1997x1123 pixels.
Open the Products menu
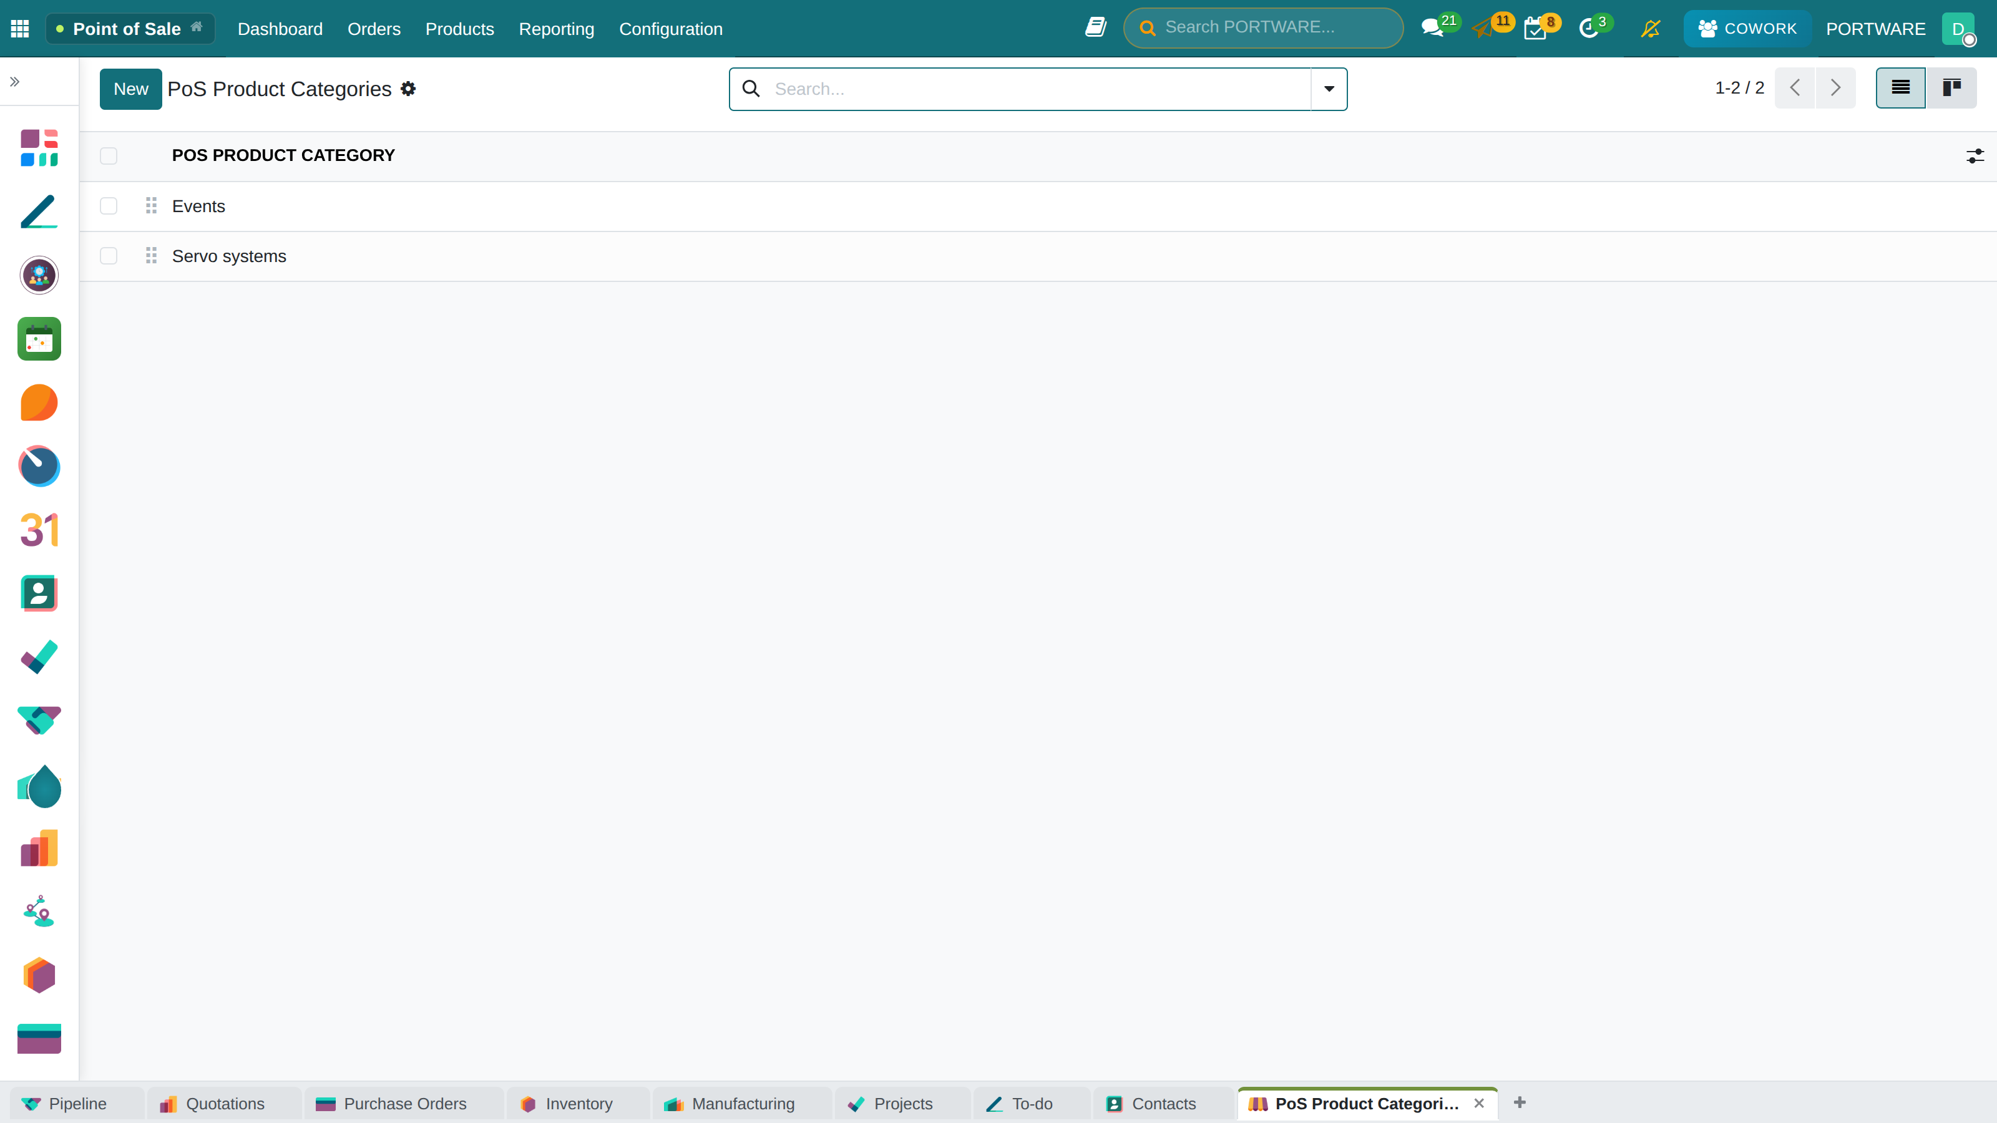point(460,29)
